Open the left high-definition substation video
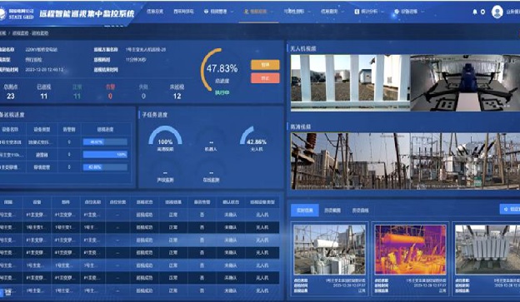This screenshot has height=302, width=520. [350, 161]
